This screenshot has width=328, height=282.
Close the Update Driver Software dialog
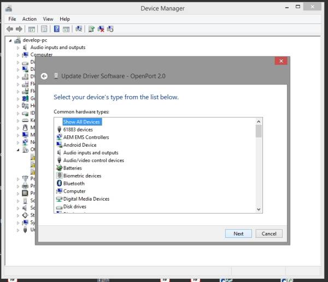[x=281, y=61]
